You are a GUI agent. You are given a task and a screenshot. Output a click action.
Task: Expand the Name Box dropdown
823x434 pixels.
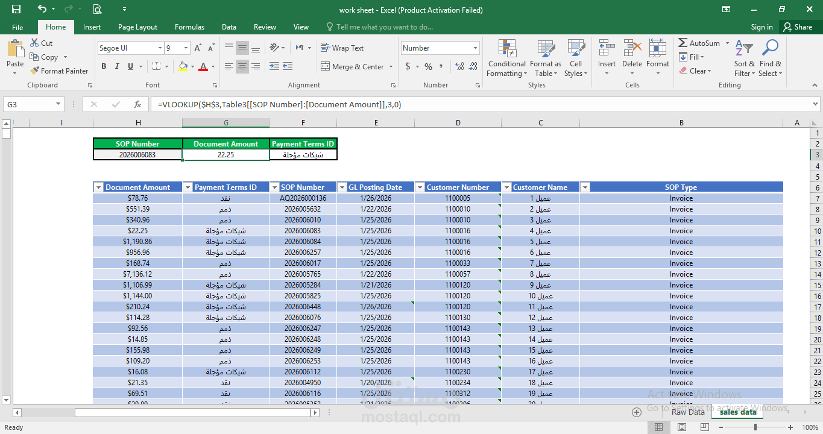[58, 104]
